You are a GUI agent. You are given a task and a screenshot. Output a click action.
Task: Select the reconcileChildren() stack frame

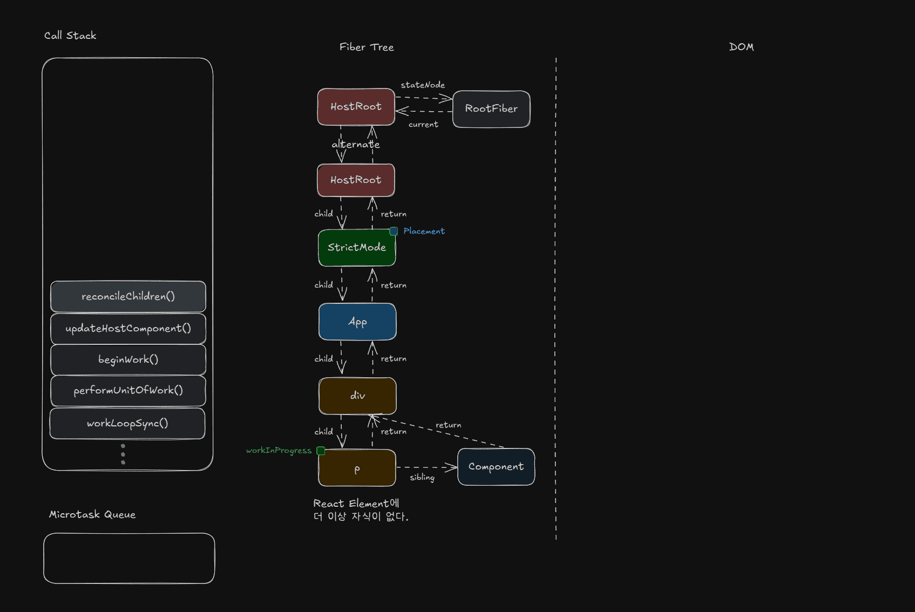click(x=128, y=296)
